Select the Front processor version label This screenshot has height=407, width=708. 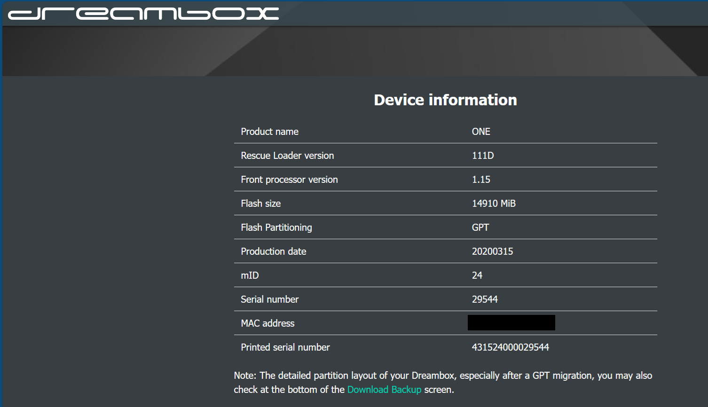coord(289,180)
